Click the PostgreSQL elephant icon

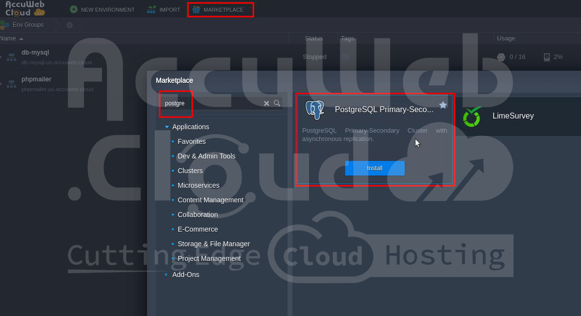point(314,110)
